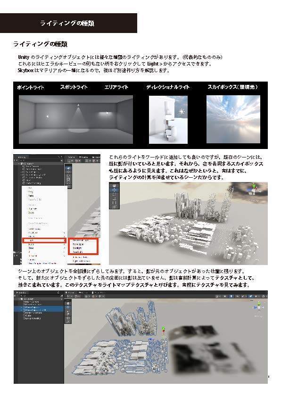The image size is (281, 397).
Task: Click the スポットライト label
Action: point(74,87)
